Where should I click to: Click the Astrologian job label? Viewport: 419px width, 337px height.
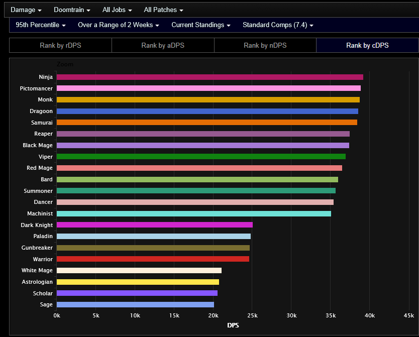pos(37,282)
